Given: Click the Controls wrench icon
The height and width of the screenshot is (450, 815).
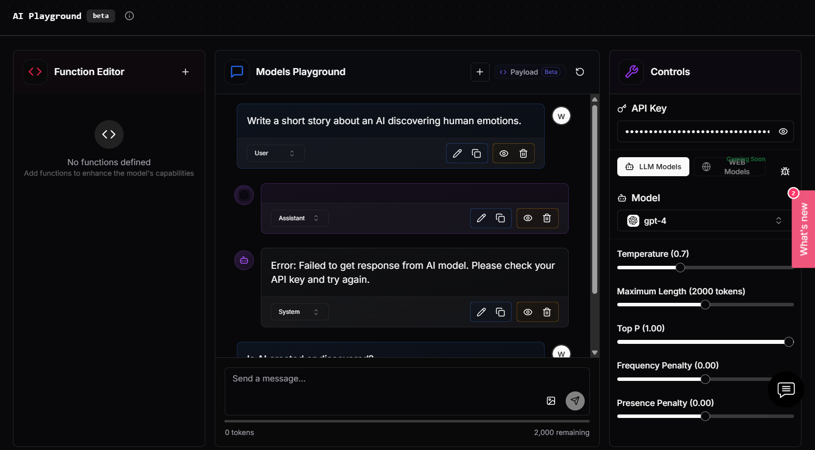Looking at the screenshot, I should coord(631,72).
